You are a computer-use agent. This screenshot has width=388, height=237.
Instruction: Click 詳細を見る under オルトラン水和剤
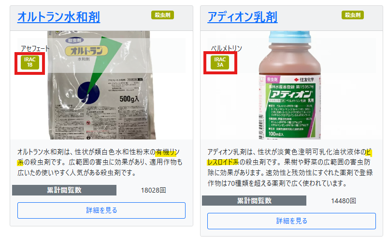[101, 210]
